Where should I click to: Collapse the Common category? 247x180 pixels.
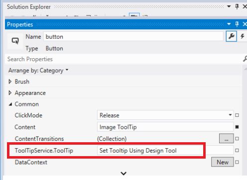[10, 104]
